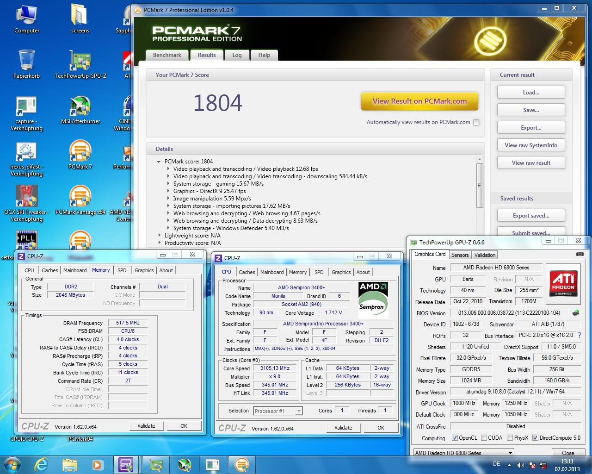
Task: Collapse the PCMark score tree node
Action: click(x=159, y=162)
